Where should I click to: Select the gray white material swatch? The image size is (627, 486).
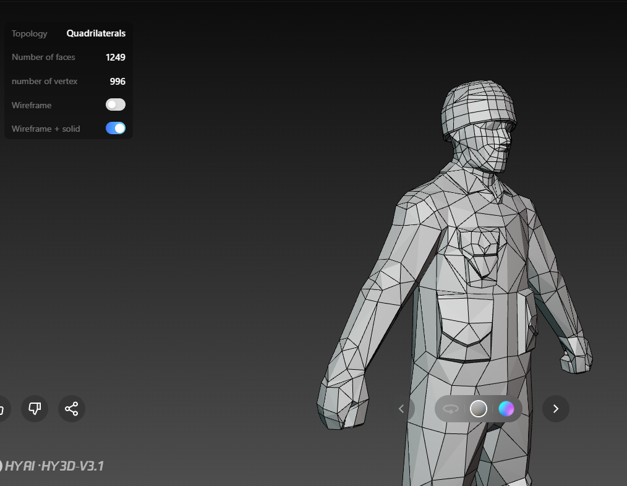(478, 409)
